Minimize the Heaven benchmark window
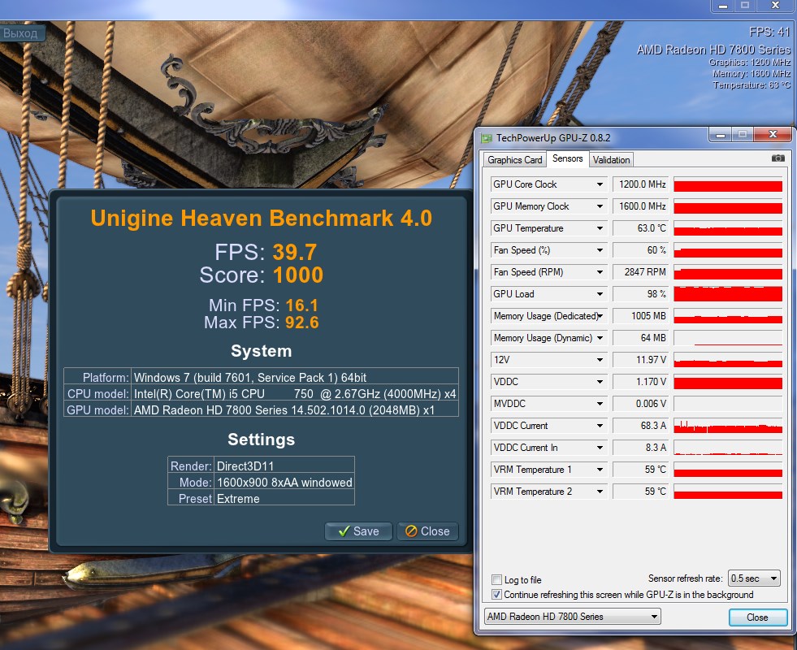This screenshot has width=797, height=650. pyautogui.click(x=723, y=6)
